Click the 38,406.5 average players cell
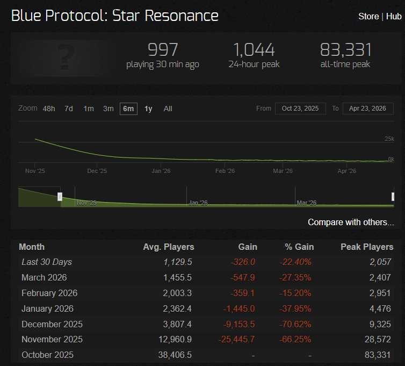This screenshot has height=366, width=405. click(175, 355)
